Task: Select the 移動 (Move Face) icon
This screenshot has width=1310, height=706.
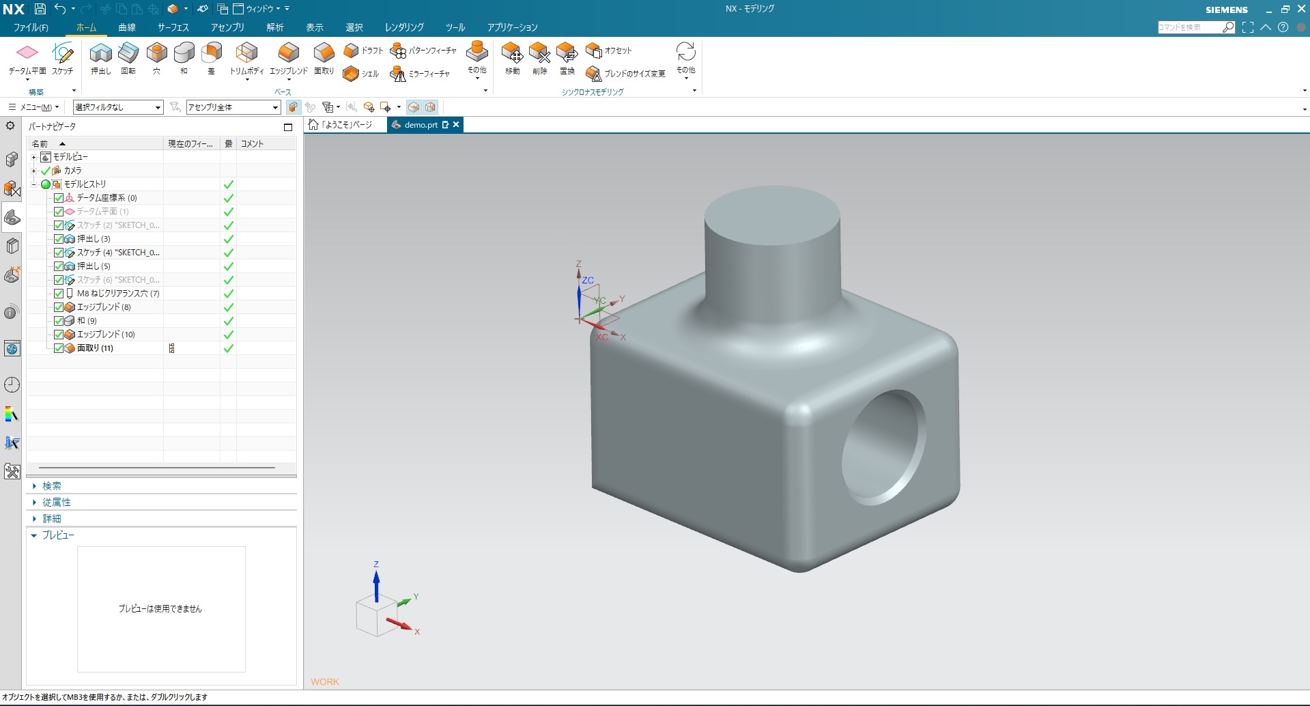Action: point(512,53)
